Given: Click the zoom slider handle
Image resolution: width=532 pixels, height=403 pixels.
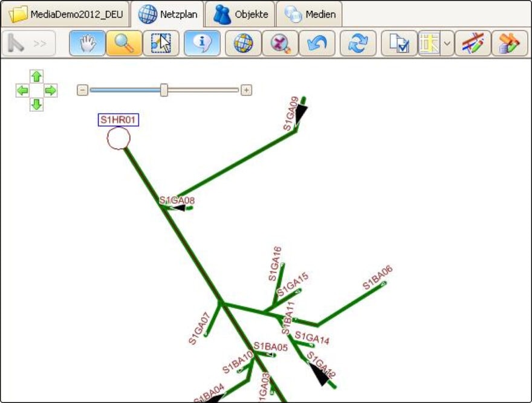Looking at the screenshot, I should [164, 90].
